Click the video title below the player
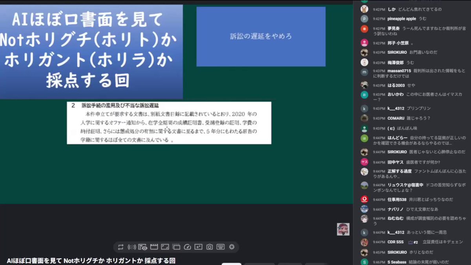This screenshot has width=471, height=265. (91, 260)
